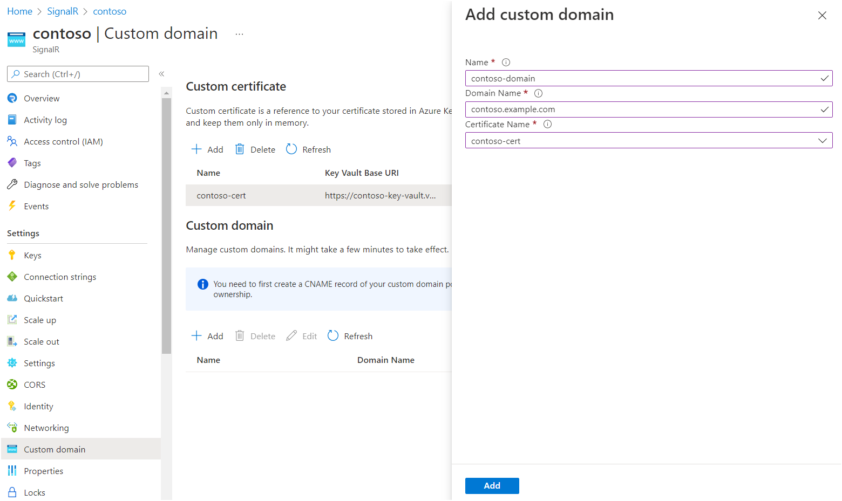
Task: Open Diagnose and solve problems
Action: pos(80,184)
